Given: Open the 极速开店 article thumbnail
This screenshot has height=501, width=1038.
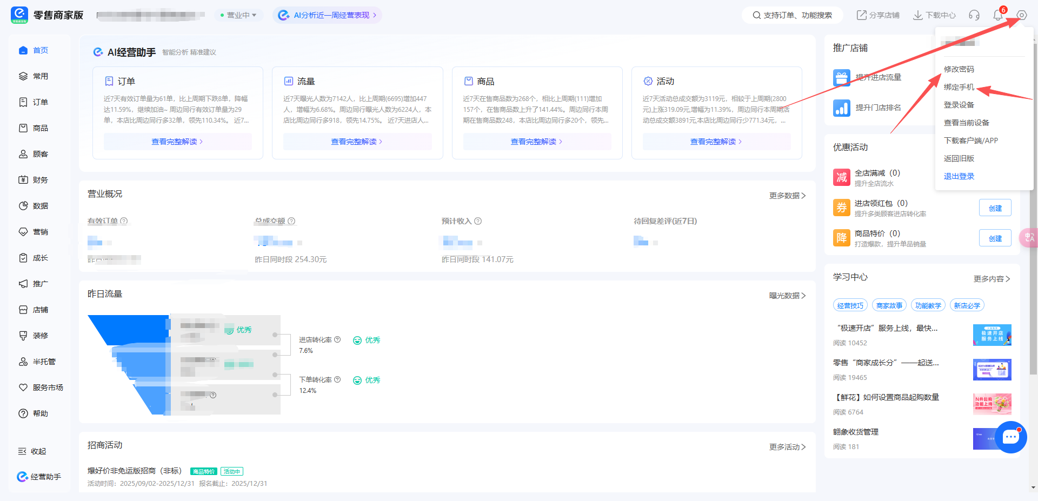Looking at the screenshot, I should coord(992,335).
